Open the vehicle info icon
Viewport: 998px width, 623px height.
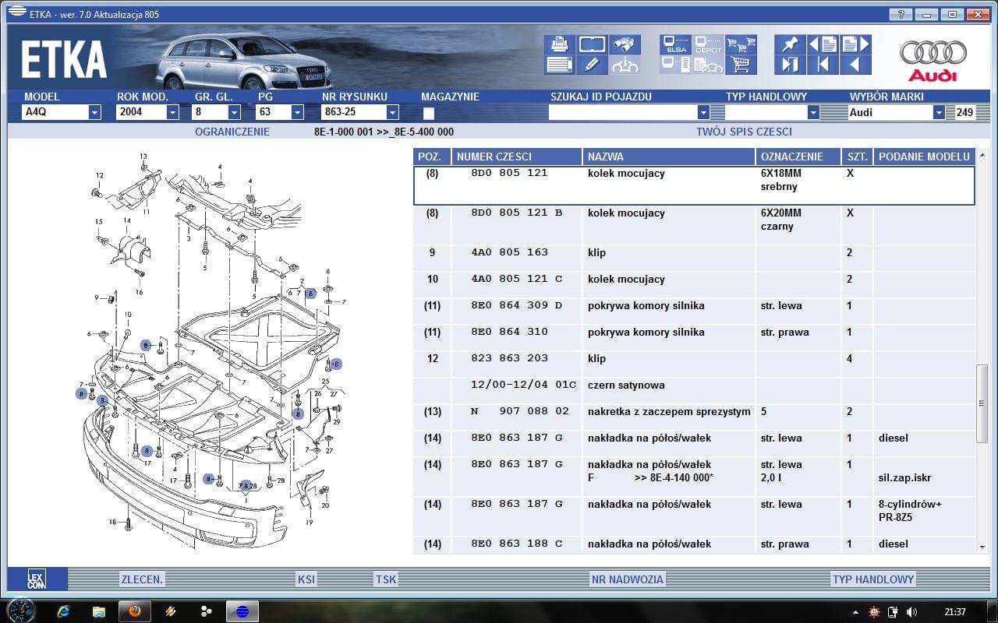pyautogui.click(x=625, y=65)
